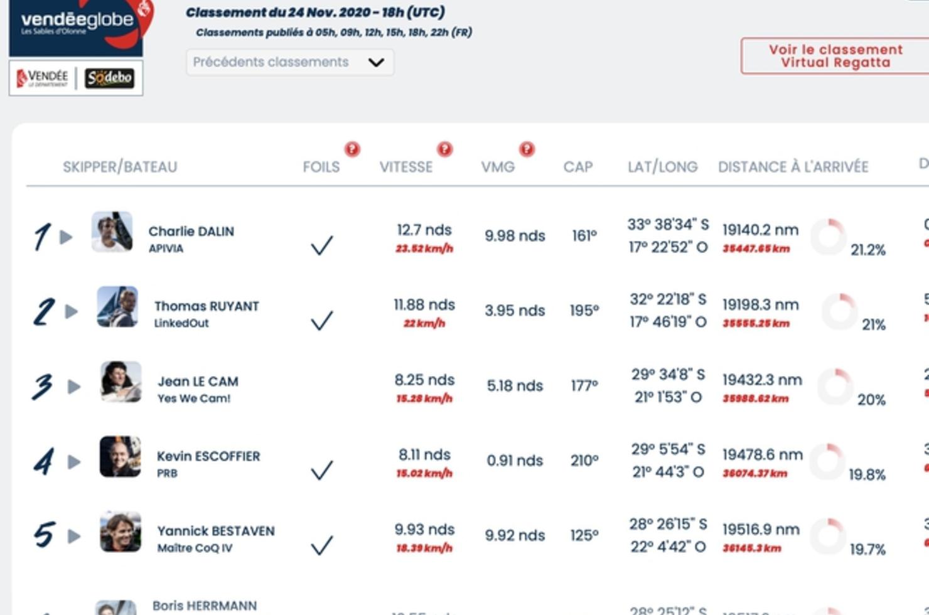Click the help icon above FOILS
929x615 pixels.
point(352,149)
